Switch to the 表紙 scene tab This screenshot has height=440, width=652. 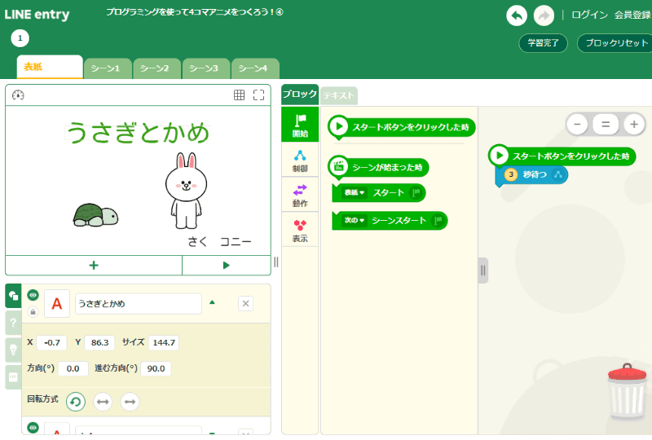[50, 67]
